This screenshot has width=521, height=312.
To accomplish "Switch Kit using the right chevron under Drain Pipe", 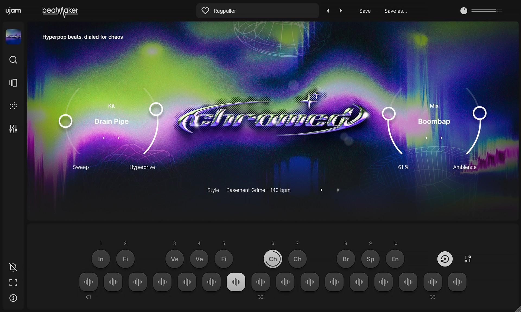I will pos(119,138).
